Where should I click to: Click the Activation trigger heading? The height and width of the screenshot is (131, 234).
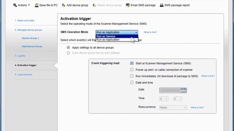pos(76,19)
